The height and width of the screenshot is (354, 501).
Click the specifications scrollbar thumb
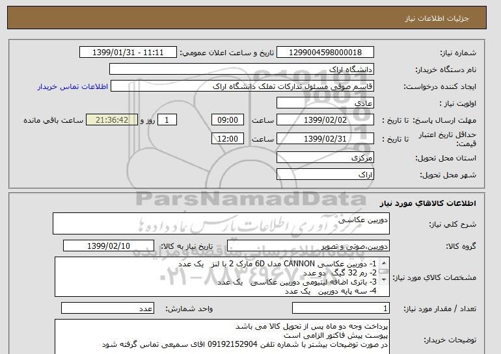click(384, 272)
